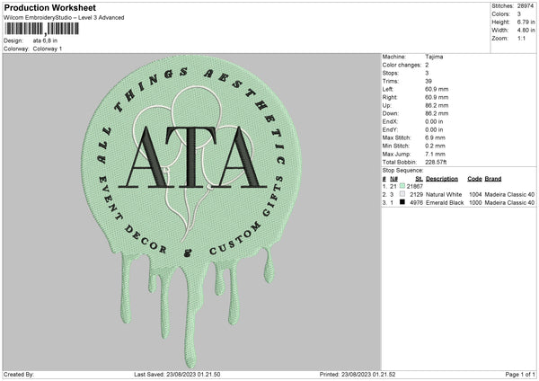Click the design name "ata 6,8 in"

(x=45, y=40)
